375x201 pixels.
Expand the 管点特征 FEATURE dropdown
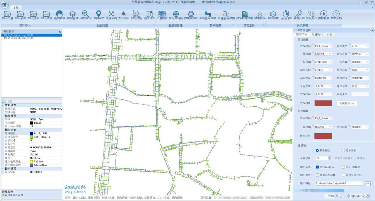coord(360,127)
